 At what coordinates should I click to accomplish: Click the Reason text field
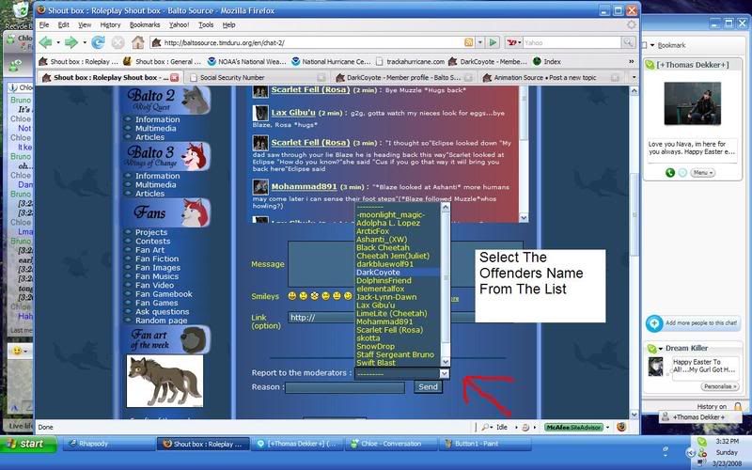point(345,387)
